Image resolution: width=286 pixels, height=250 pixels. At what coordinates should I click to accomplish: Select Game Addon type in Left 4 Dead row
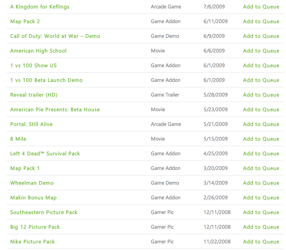pyautogui.click(x=166, y=153)
